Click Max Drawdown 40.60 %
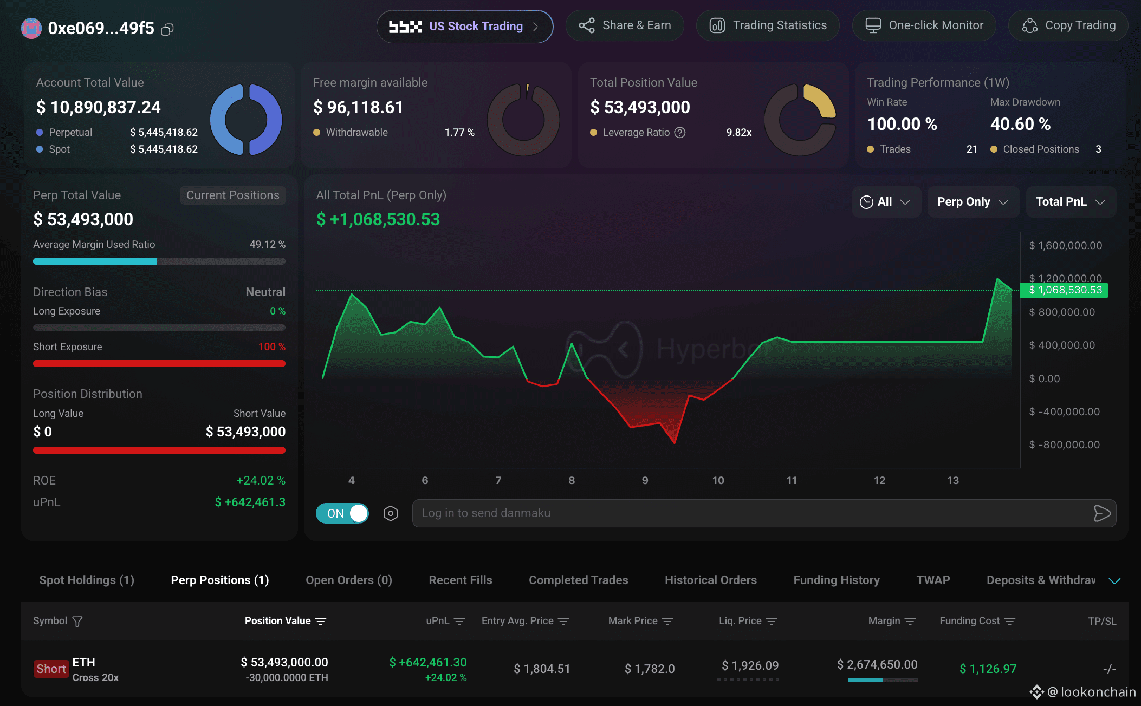 [x=1020, y=124]
